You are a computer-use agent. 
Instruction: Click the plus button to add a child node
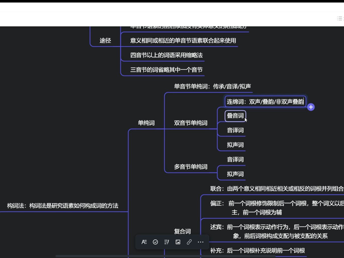pos(311,107)
